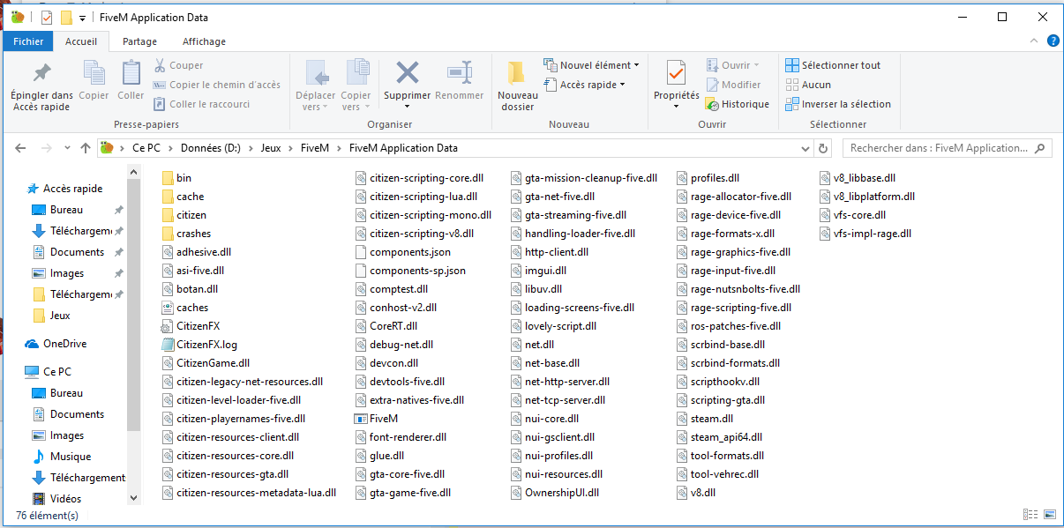The image size is (1064, 528).
Task: Select the cache folder
Action: pyautogui.click(x=184, y=197)
